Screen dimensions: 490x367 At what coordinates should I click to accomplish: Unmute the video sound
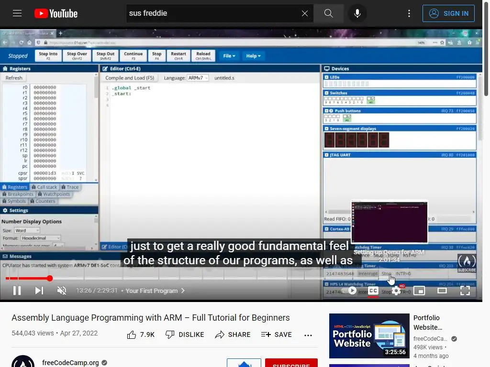62,291
